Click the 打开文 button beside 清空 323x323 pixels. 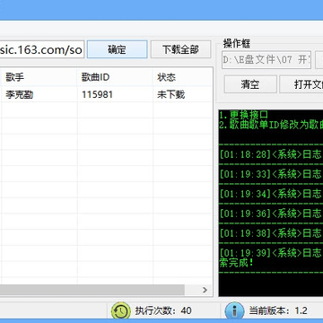(x=301, y=84)
